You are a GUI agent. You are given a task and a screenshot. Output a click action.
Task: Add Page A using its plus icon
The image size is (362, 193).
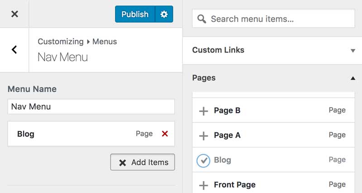tap(204, 135)
